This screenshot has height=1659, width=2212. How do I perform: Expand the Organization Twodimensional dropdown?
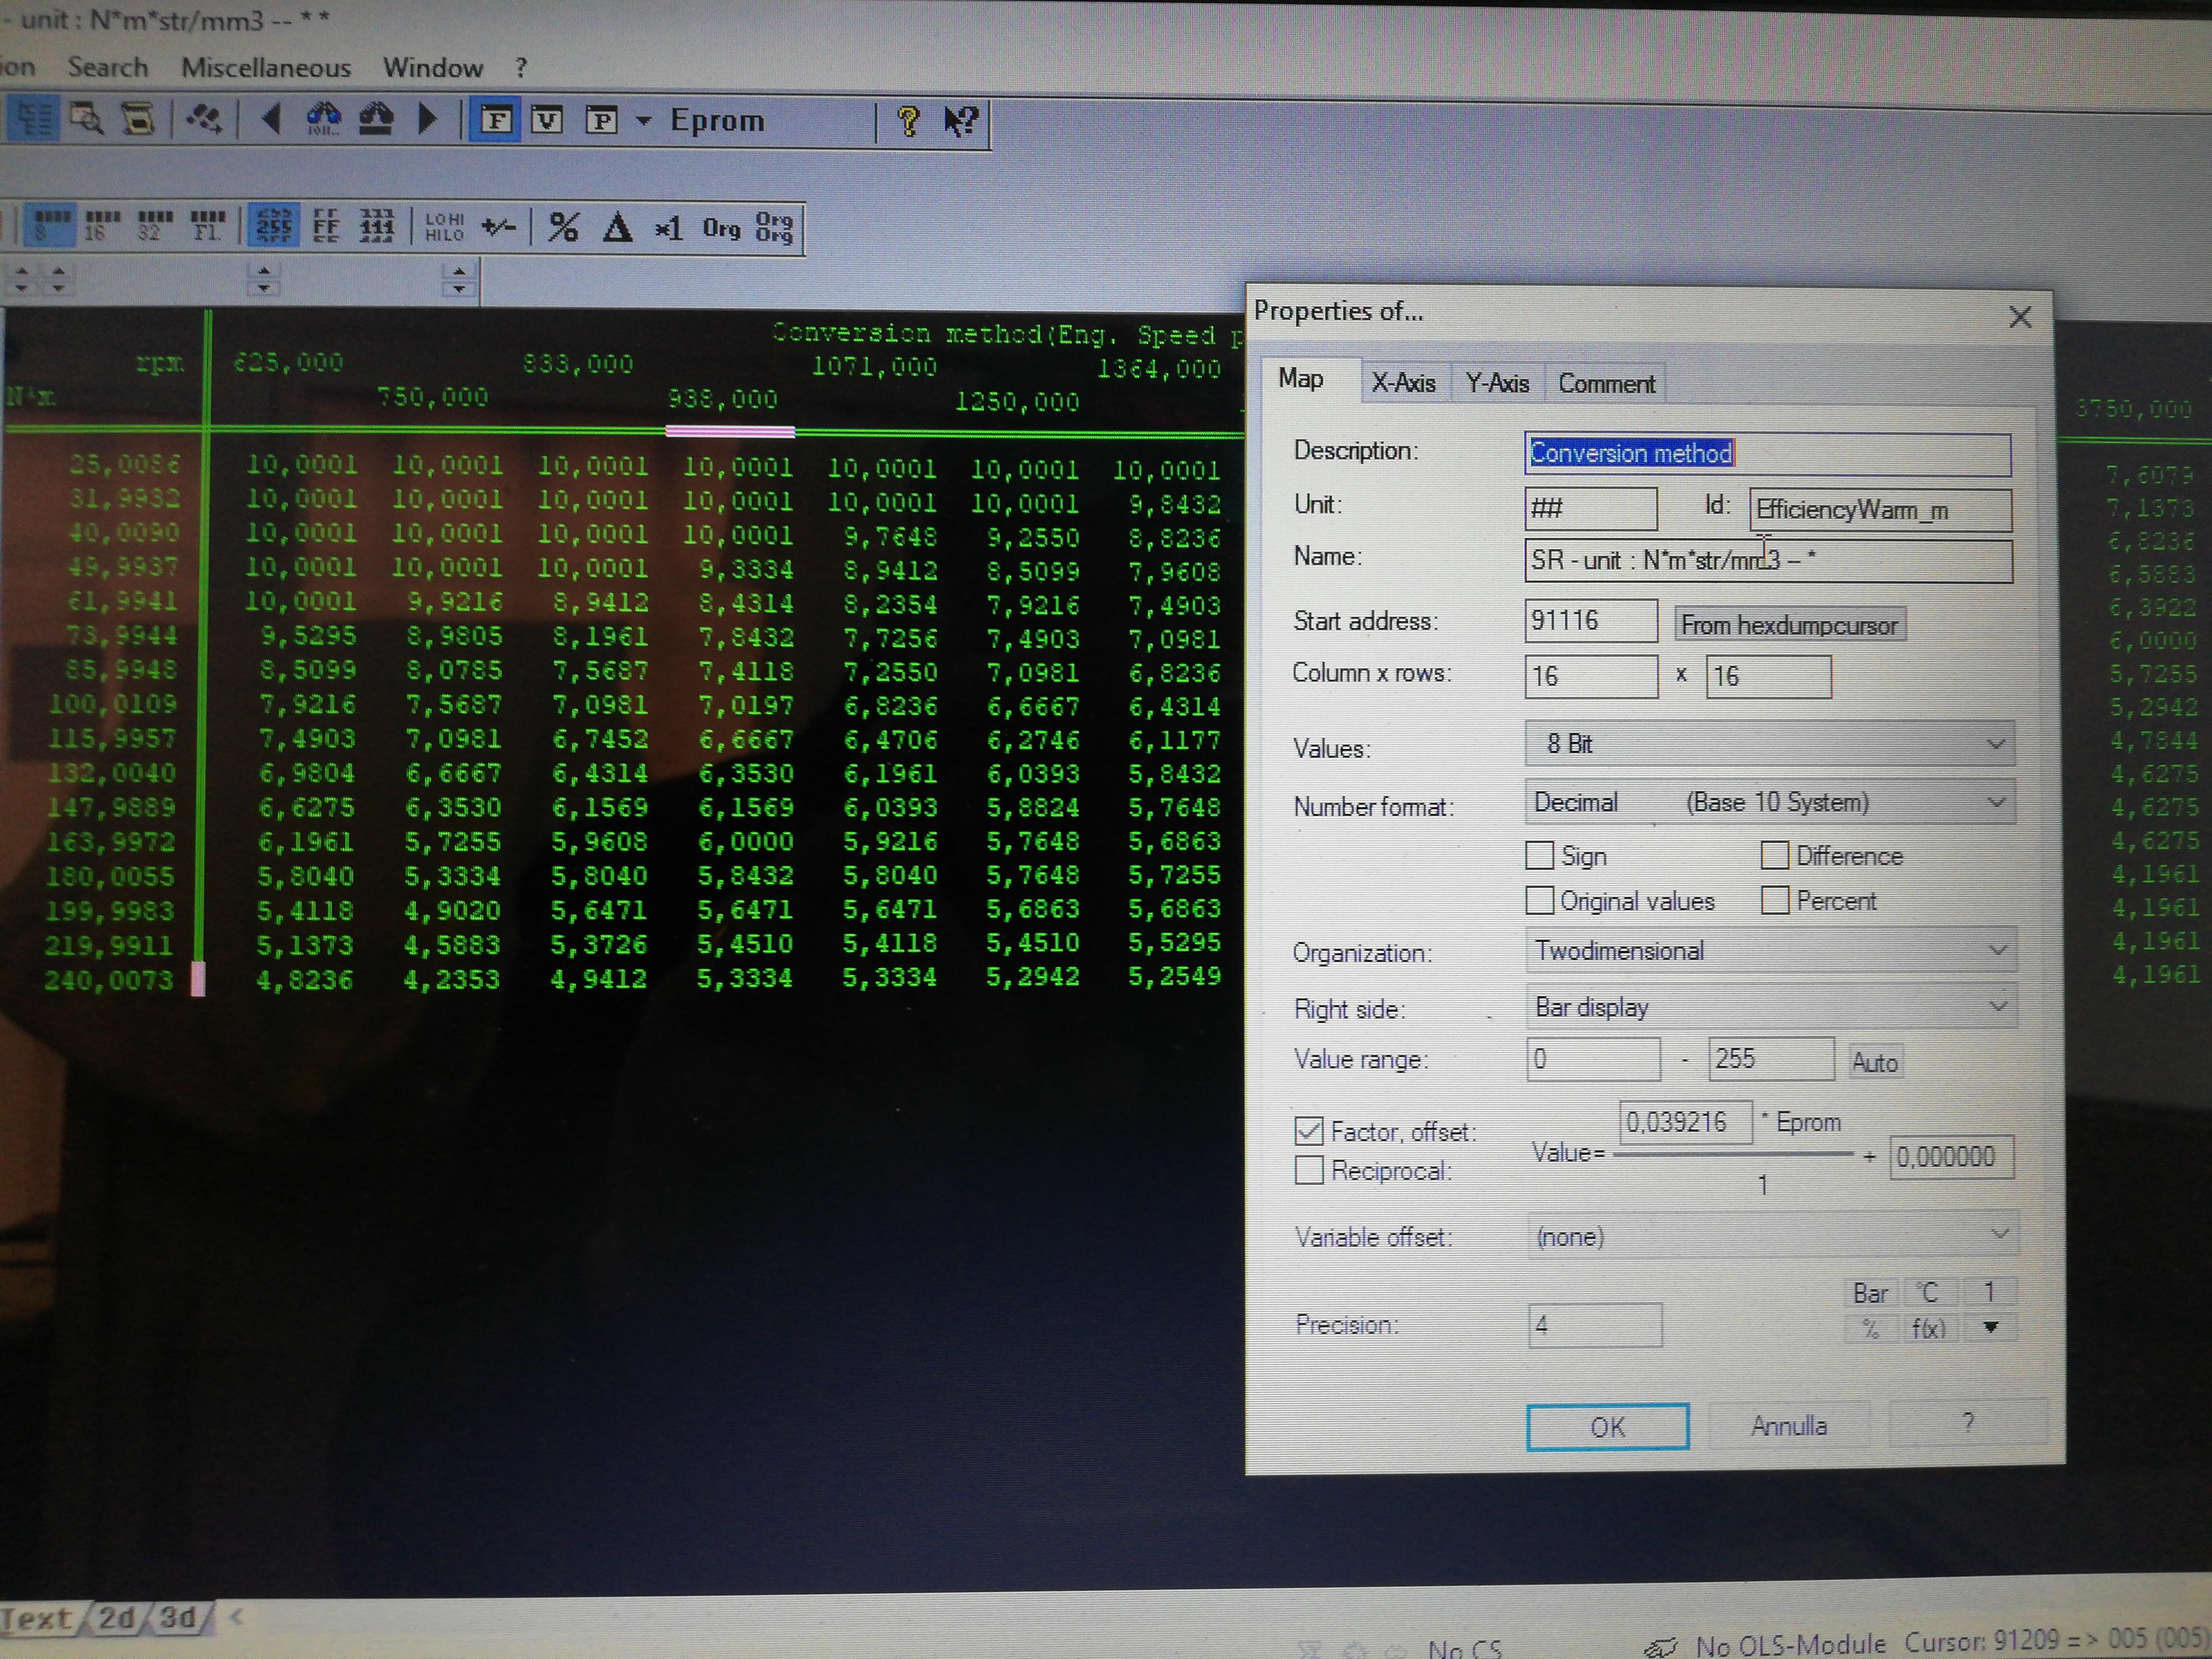pyautogui.click(x=1769, y=951)
